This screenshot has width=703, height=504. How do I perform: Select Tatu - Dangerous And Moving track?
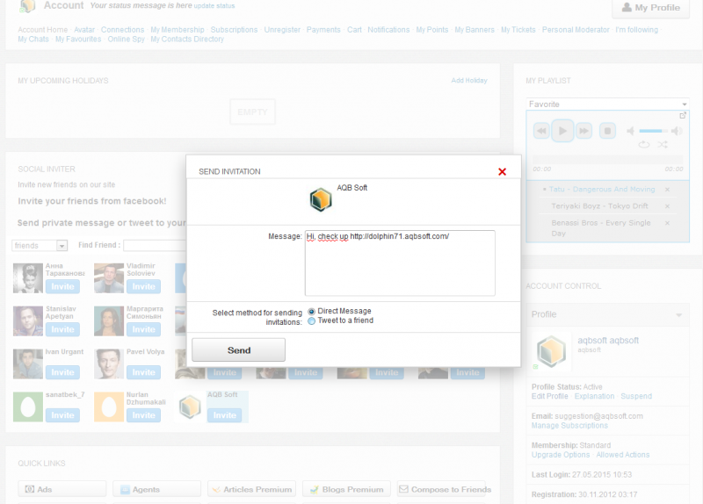602,190
